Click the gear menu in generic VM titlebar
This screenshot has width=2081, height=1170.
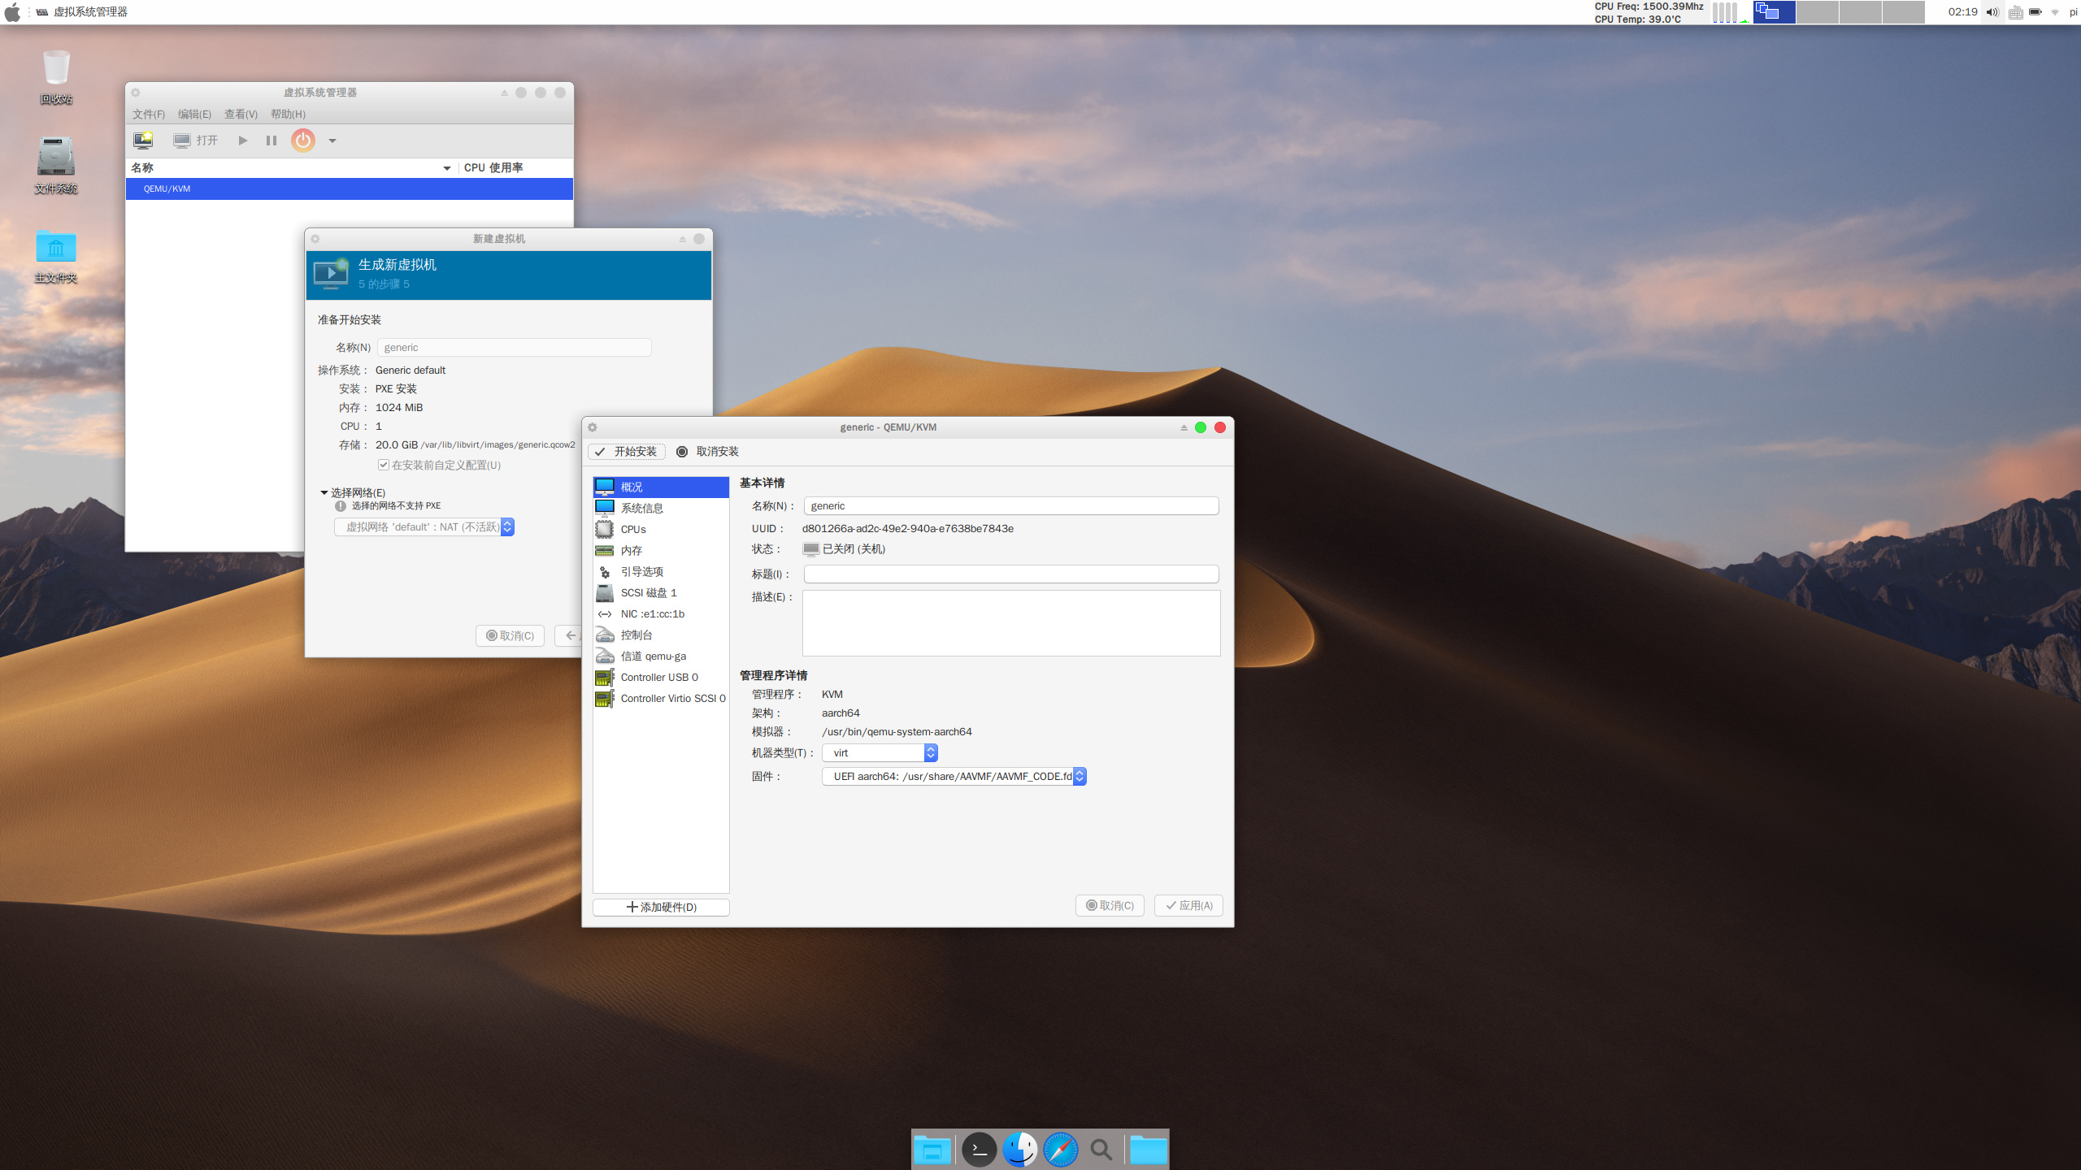coord(593,427)
